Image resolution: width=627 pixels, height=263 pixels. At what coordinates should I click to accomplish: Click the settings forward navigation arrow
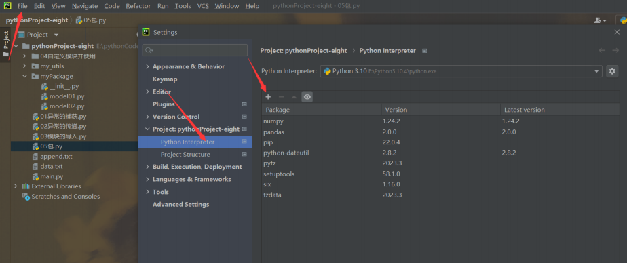(x=615, y=50)
